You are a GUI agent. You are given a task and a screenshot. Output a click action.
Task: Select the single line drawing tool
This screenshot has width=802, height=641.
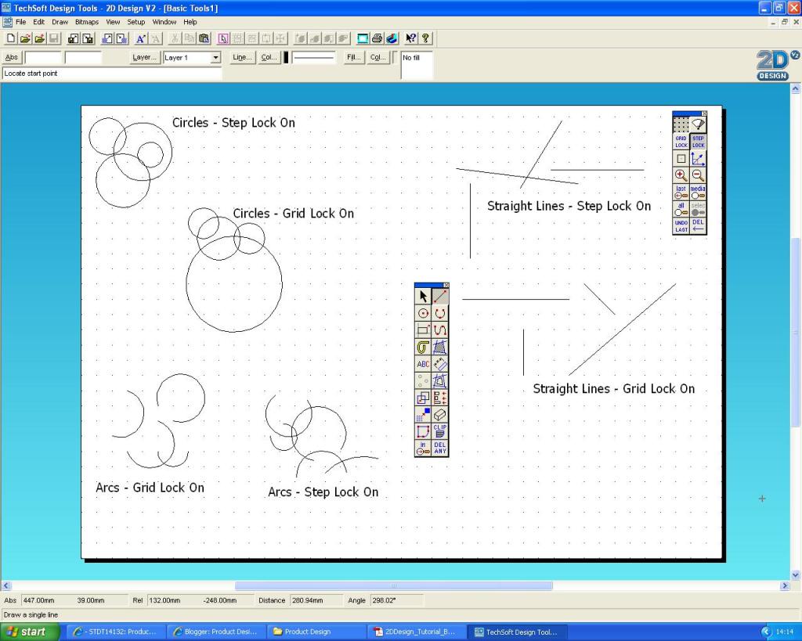point(439,296)
